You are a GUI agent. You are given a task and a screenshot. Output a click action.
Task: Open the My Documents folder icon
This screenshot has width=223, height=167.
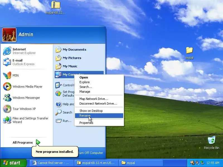pyautogui.click(x=58, y=50)
